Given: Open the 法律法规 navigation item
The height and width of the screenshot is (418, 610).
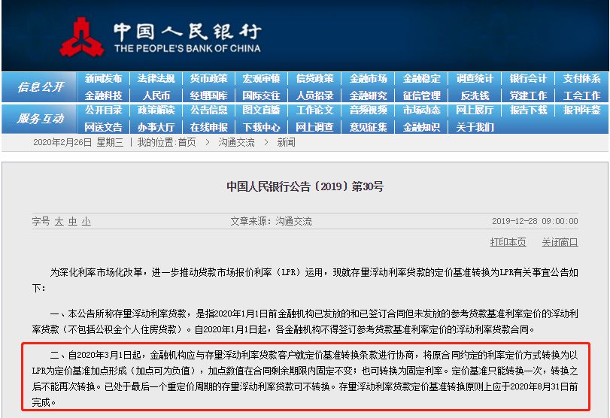Looking at the screenshot, I should point(156,79).
